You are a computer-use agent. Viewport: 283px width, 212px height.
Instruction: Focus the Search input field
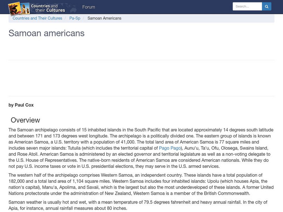tap(247, 6)
